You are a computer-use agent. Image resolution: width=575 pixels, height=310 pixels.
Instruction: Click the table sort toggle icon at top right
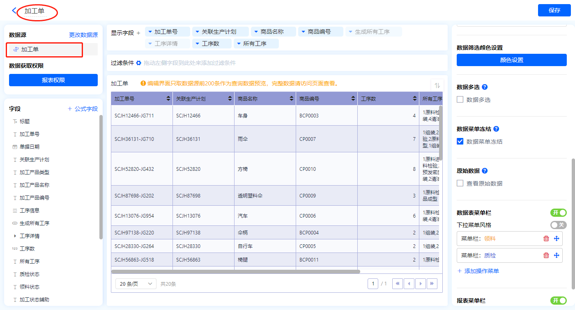click(437, 85)
